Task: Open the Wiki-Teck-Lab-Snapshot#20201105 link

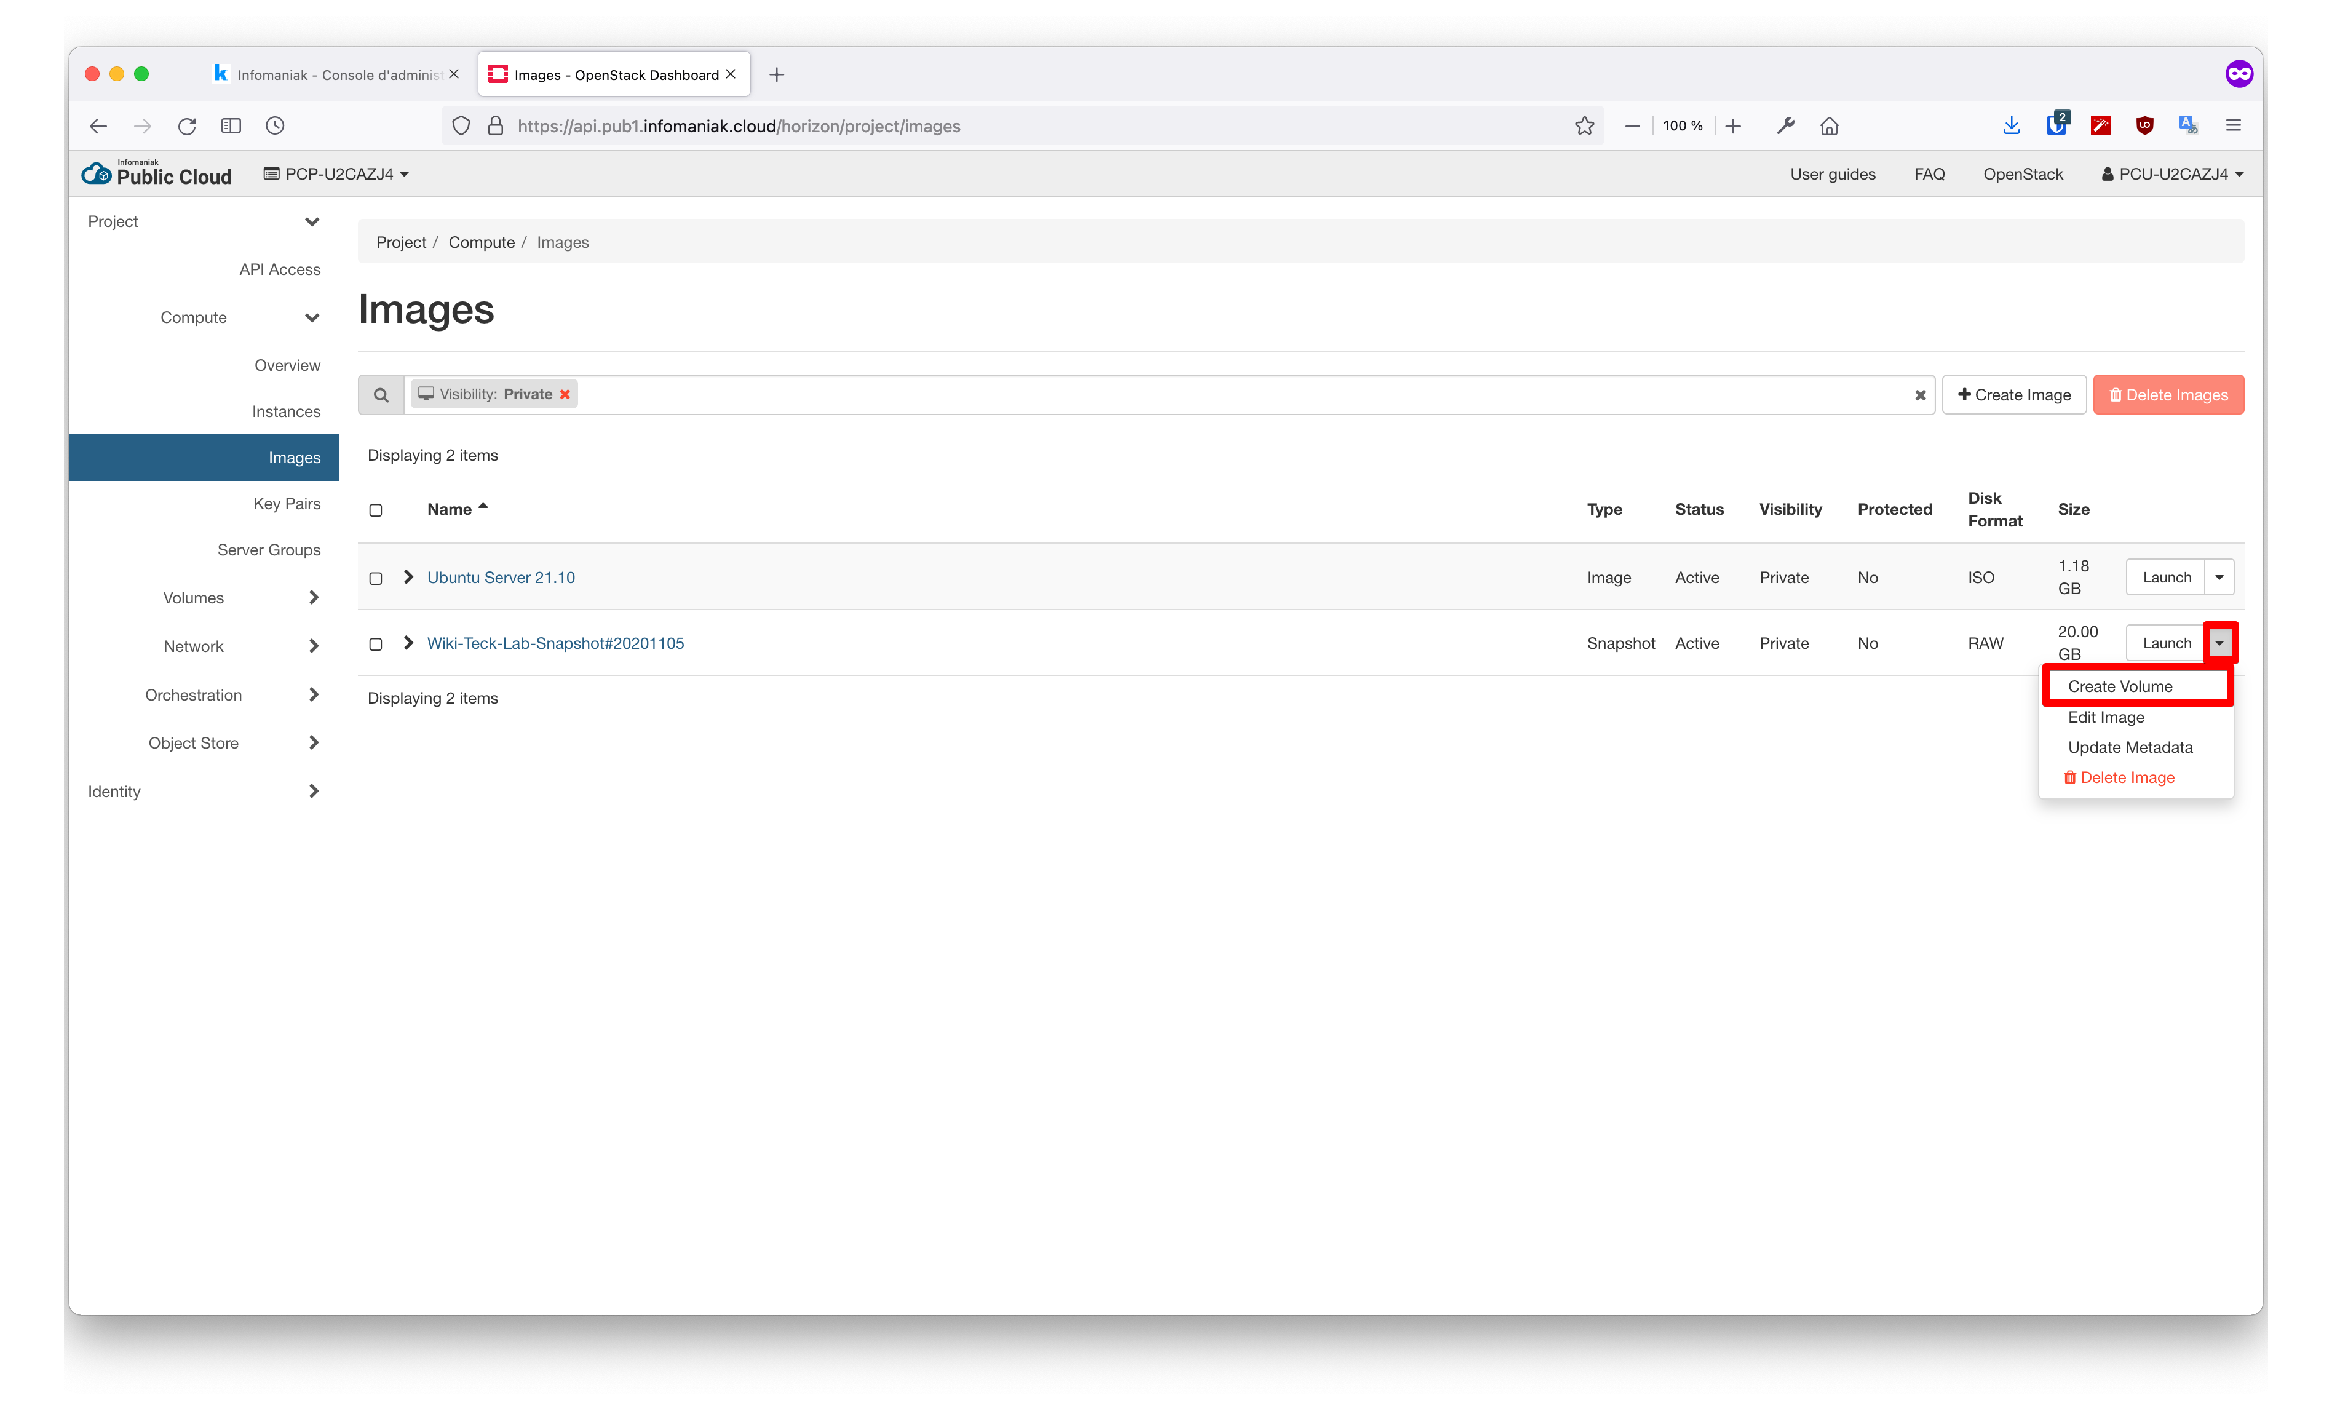Action: click(555, 644)
